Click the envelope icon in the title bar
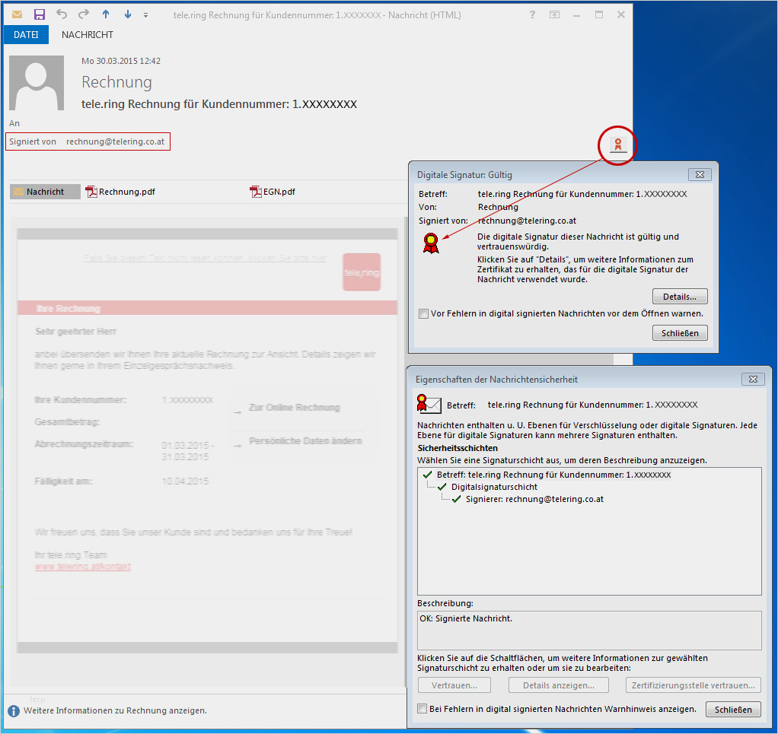 tap(17, 14)
